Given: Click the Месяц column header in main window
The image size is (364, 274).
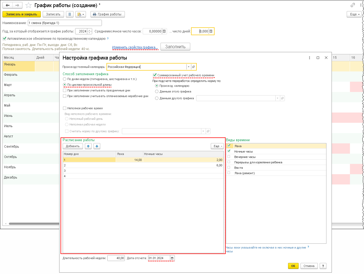Looking at the screenshot, I should pyautogui.click(x=19, y=58).
